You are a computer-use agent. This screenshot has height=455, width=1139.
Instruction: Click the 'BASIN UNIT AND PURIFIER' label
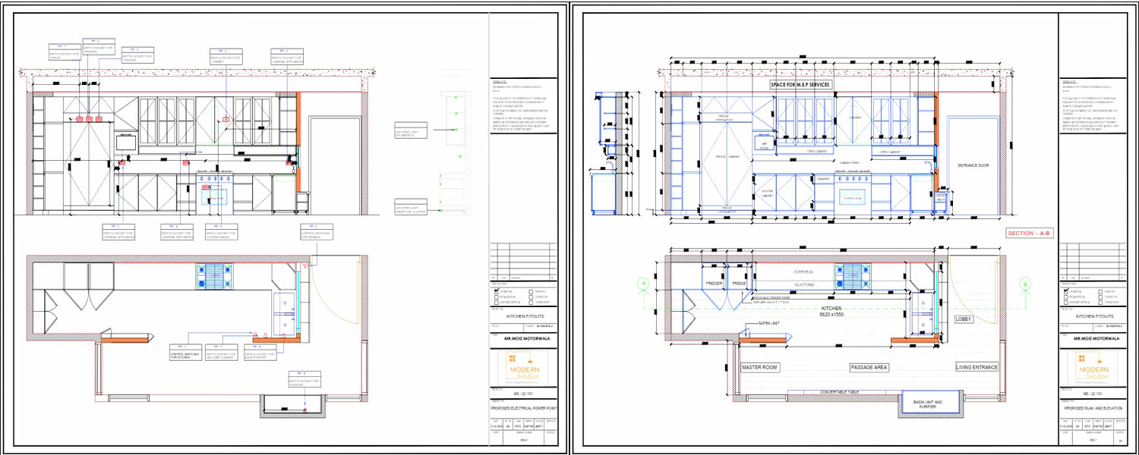[x=926, y=405]
